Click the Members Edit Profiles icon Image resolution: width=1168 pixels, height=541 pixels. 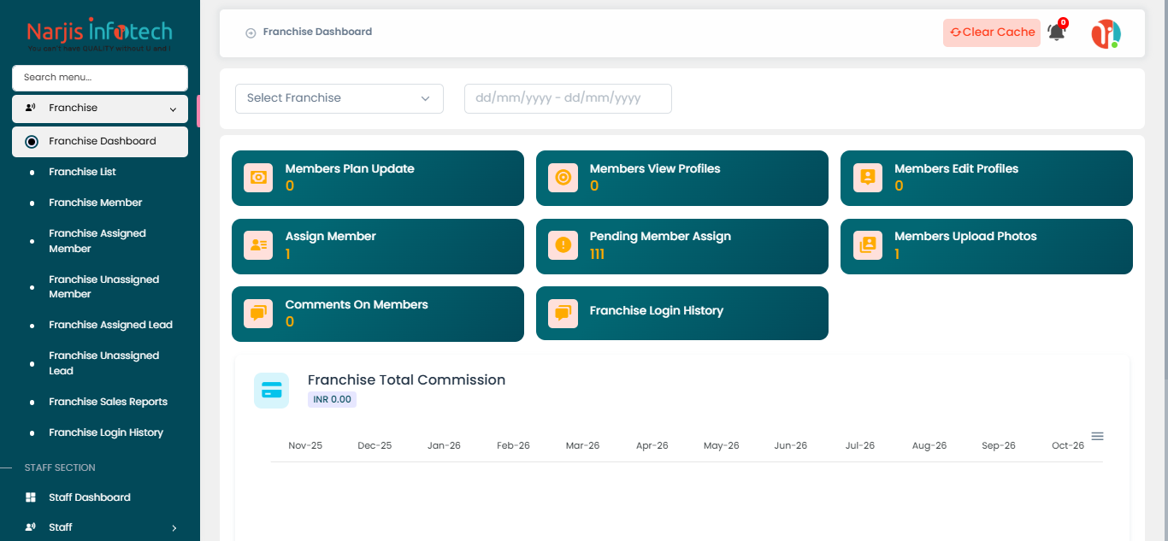(x=868, y=178)
